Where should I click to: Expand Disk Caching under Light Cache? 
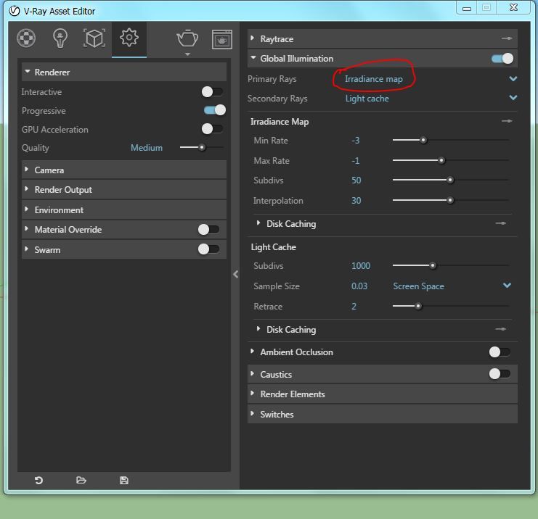point(258,329)
